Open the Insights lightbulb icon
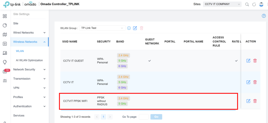 [x=5, y=62]
